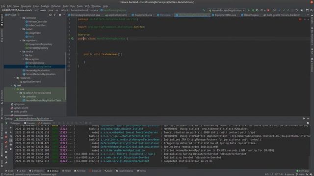Click DispatcherServlet logger link in last log line
This screenshot has height=176, width=314.
point(125,161)
